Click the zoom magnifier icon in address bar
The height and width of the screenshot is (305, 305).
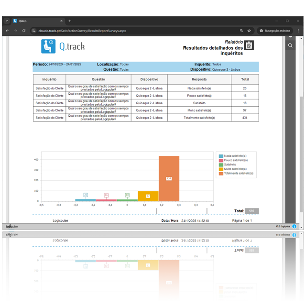click(241, 31)
